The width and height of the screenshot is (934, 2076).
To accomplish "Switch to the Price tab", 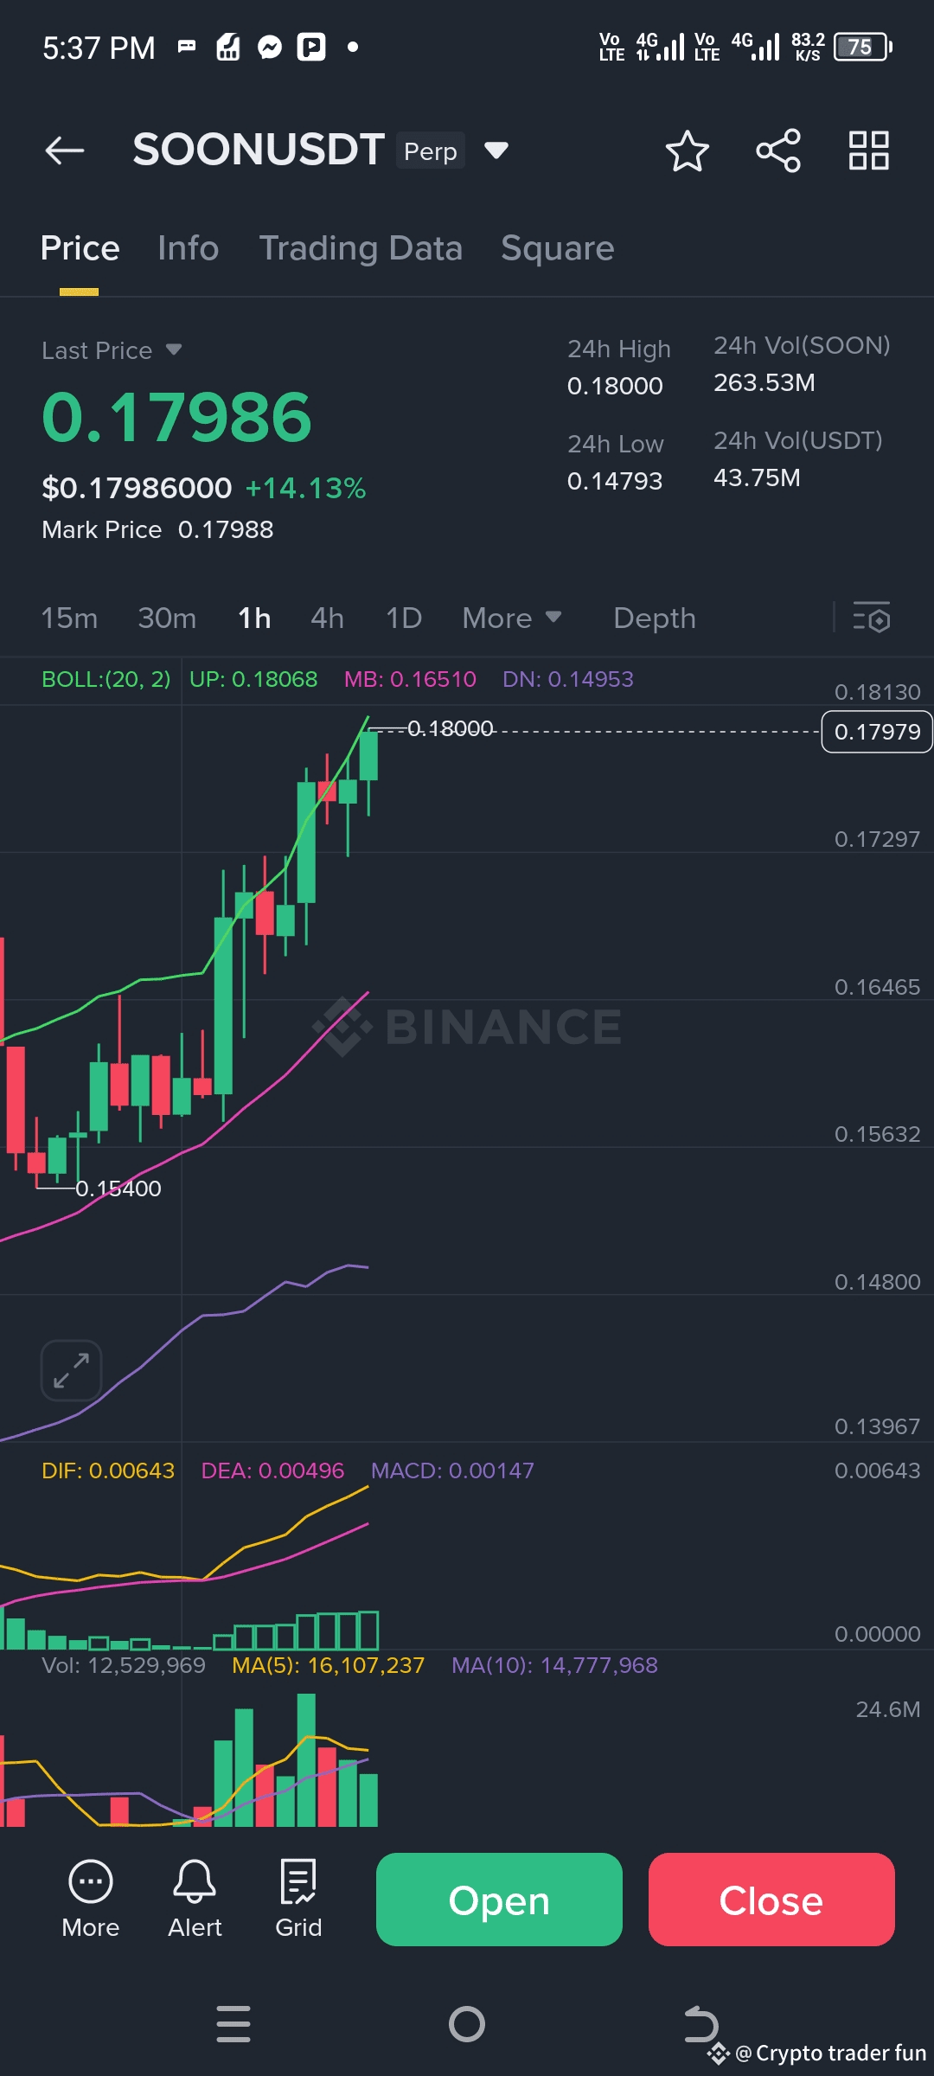I will coord(80,248).
